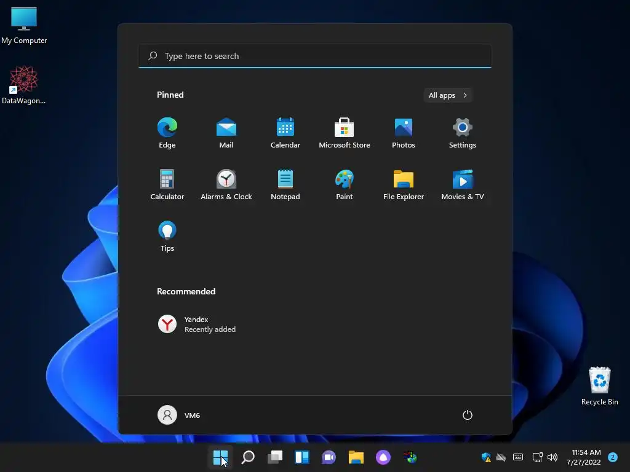
Task: Open Notepad from pinned apps
Action: [285, 184]
